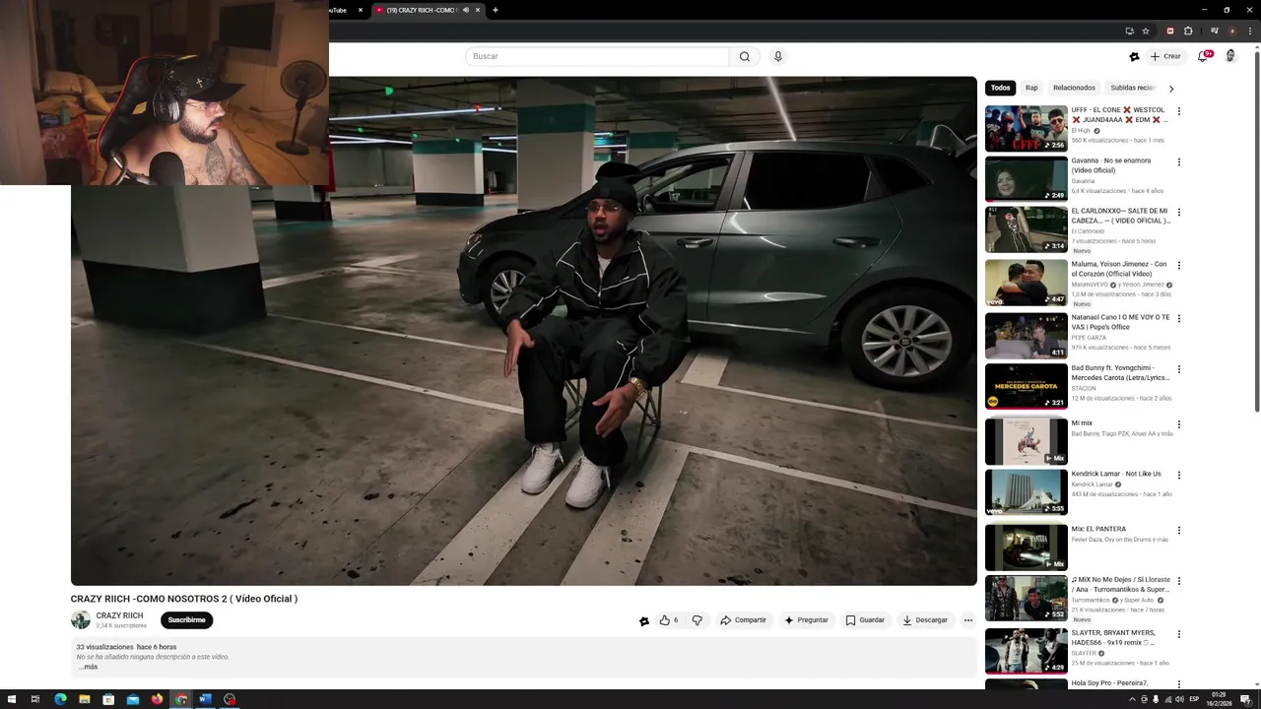Open CRAZY RIICH channel name link
The width and height of the screenshot is (1261, 709).
[119, 615]
